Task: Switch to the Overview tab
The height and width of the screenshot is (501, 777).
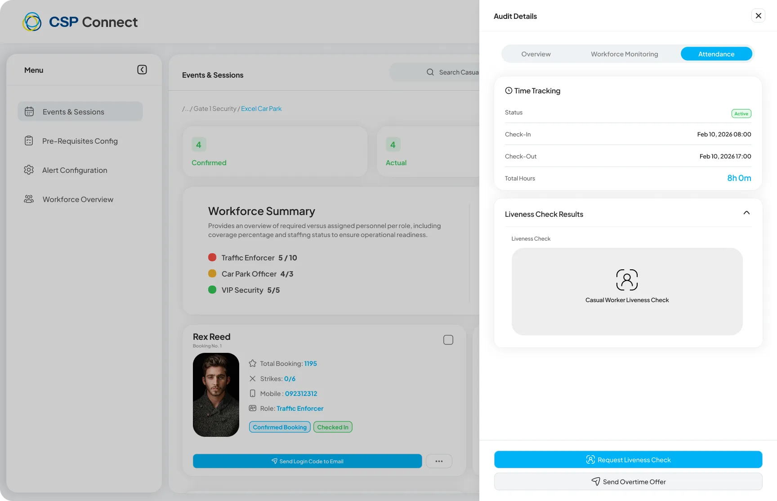Action: pos(536,54)
